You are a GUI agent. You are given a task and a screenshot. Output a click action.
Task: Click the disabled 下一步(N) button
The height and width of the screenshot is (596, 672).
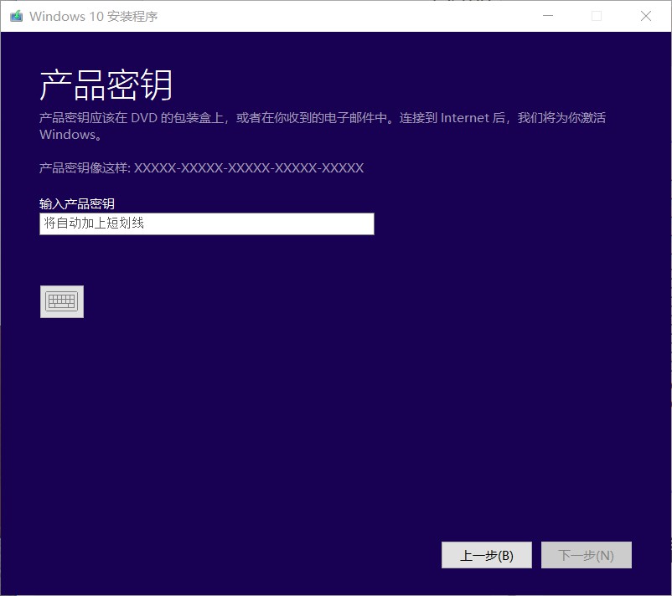[587, 555]
